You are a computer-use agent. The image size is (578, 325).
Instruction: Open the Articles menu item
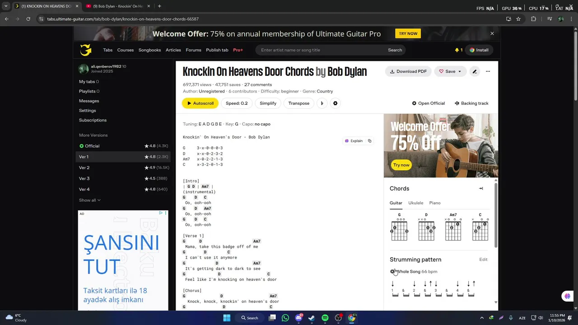point(173,50)
